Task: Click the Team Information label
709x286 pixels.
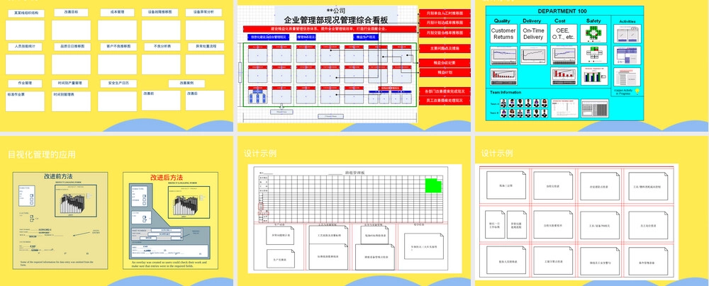Action: [x=506, y=93]
